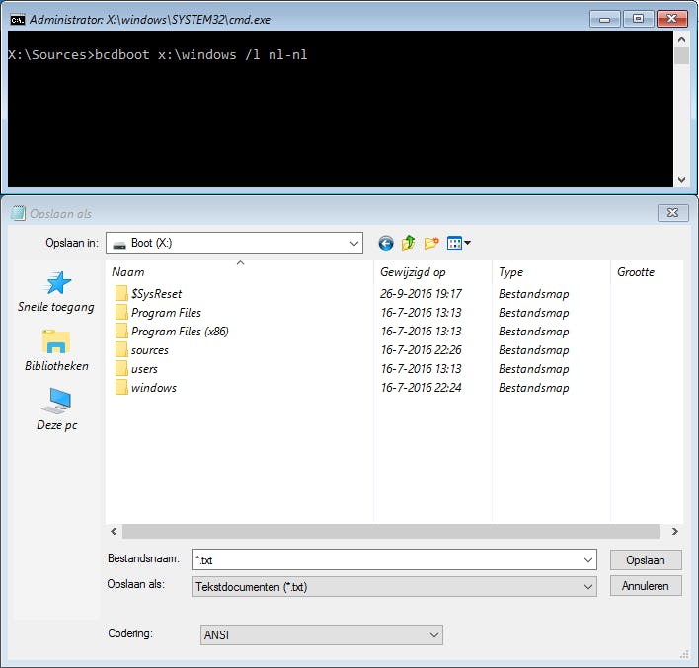
Task: Sort by Grootte column header
Action: [x=648, y=271]
